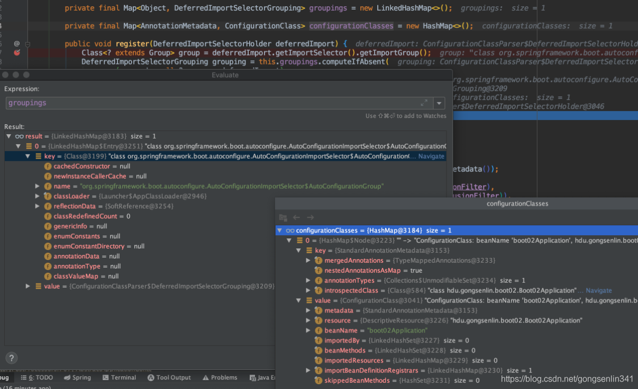This screenshot has width=638, height=389.
Task: Collapse the ConfigurationClass@3041 value node
Action: pyautogui.click(x=299, y=301)
